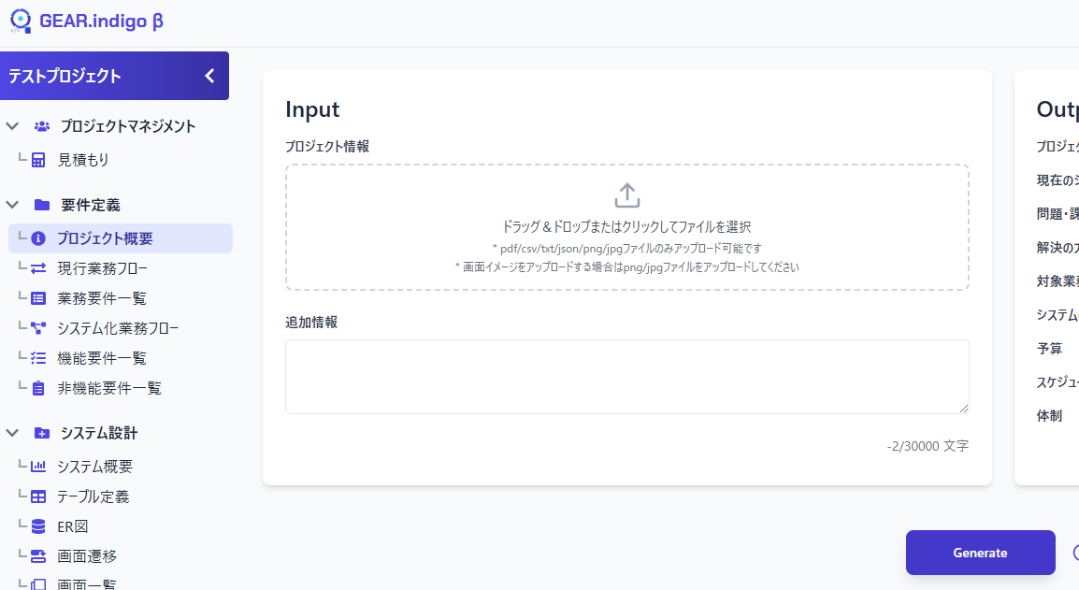Viewport: 1079px width, 590px height.
Task: Select プロジェクト概要 in the sidebar
Action: (x=121, y=238)
